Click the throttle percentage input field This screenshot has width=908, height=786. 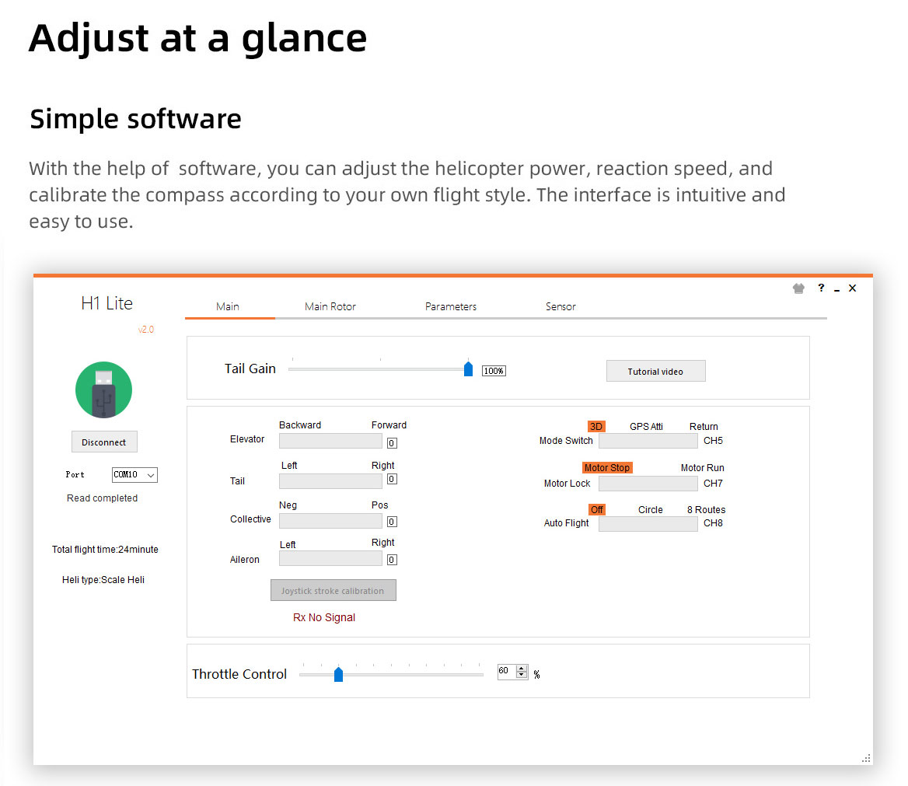coord(506,672)
